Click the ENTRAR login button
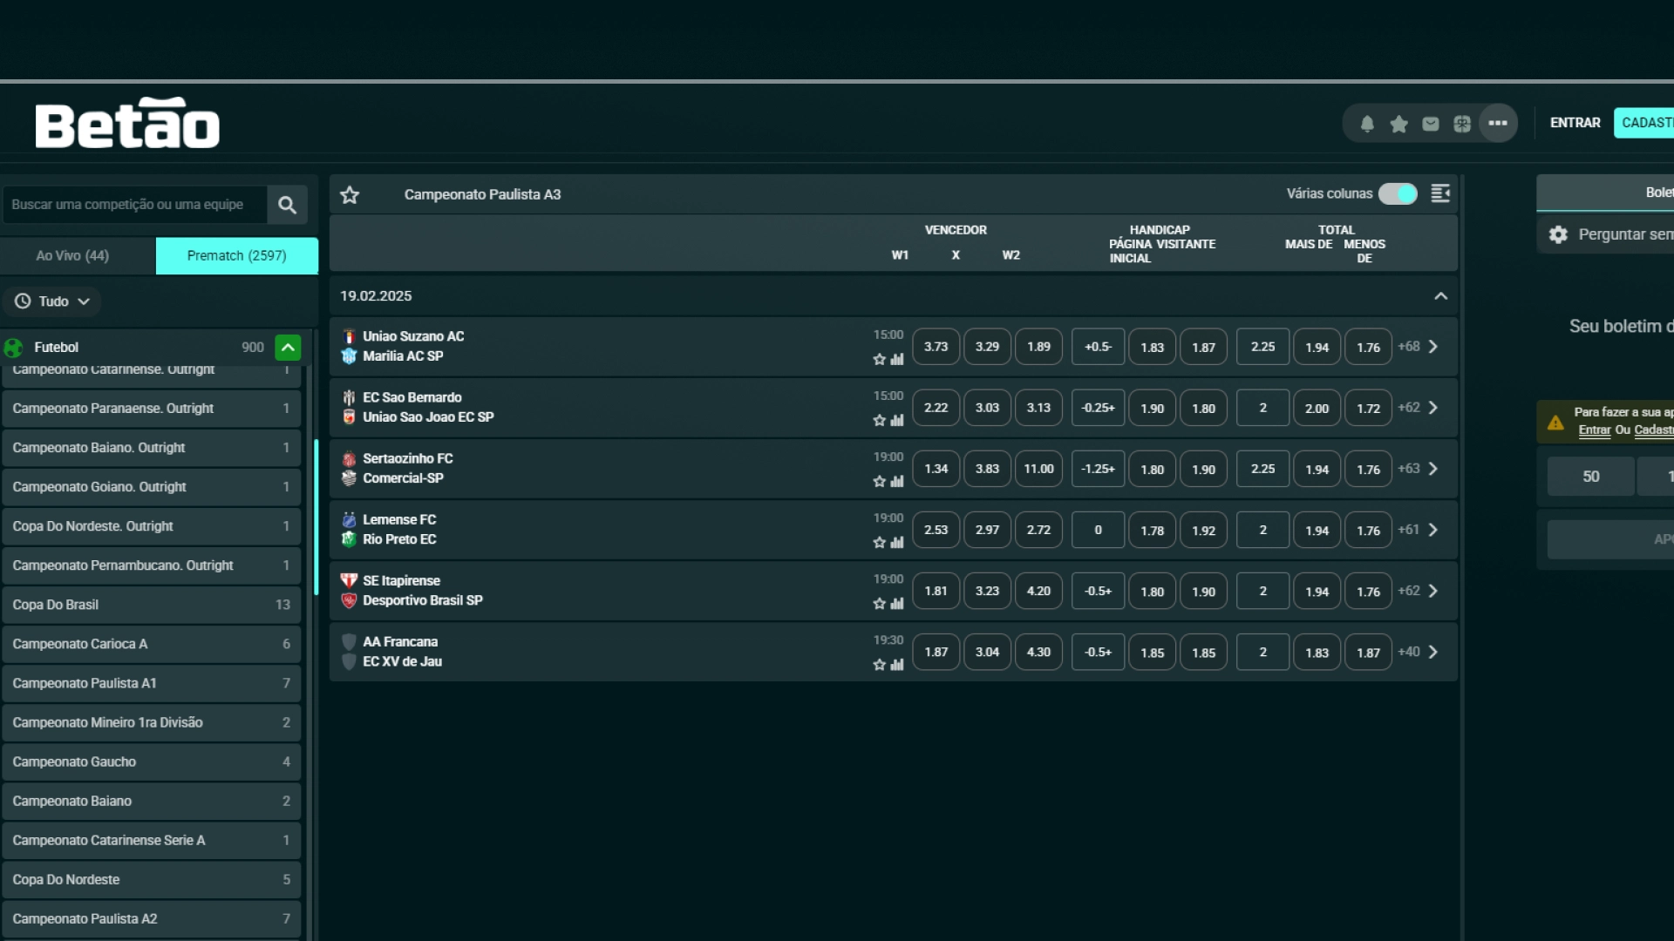 1575,123
